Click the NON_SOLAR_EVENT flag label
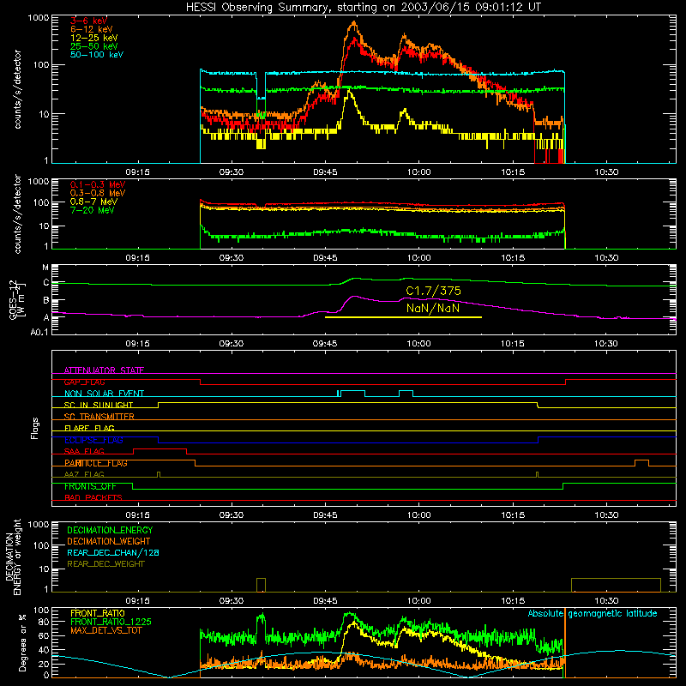Image resolution: width=686 pixels, height=686 pixels. (x=104, y=394)
